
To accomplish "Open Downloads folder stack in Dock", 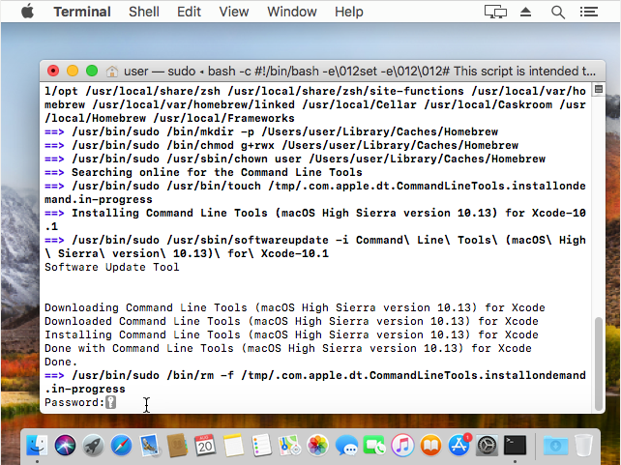I will click(x=555, y=446).
